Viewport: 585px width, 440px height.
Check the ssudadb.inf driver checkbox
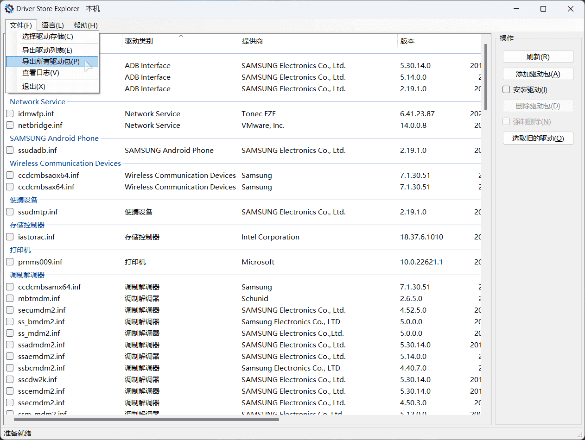click(x=10, y=150)
